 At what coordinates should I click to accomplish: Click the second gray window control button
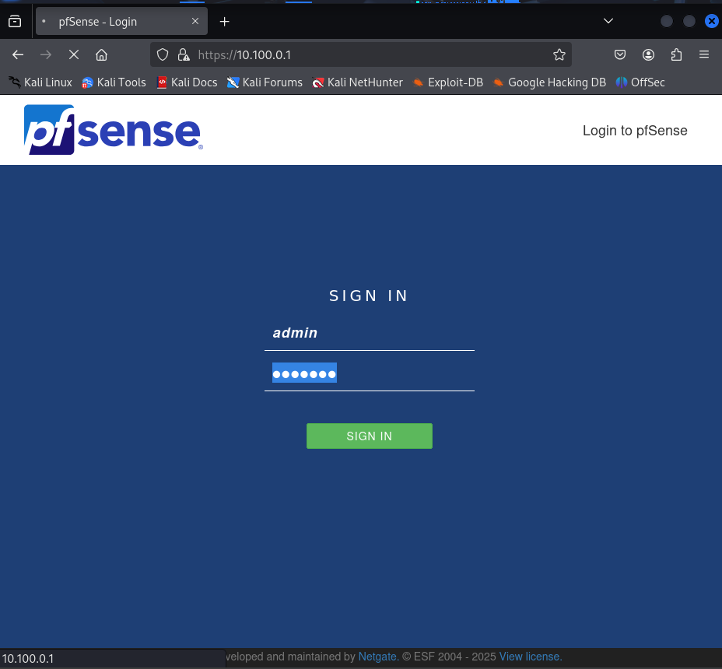click(689, 21)
